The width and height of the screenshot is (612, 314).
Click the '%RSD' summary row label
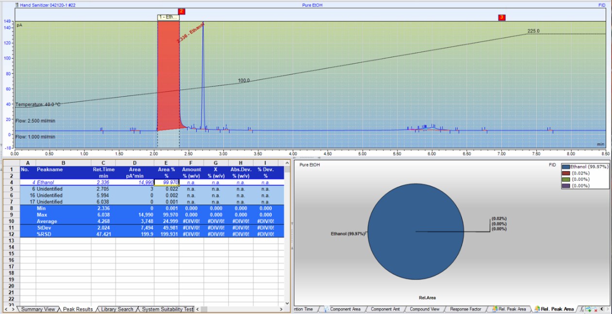pyautogui.click(x=44, y=234)
